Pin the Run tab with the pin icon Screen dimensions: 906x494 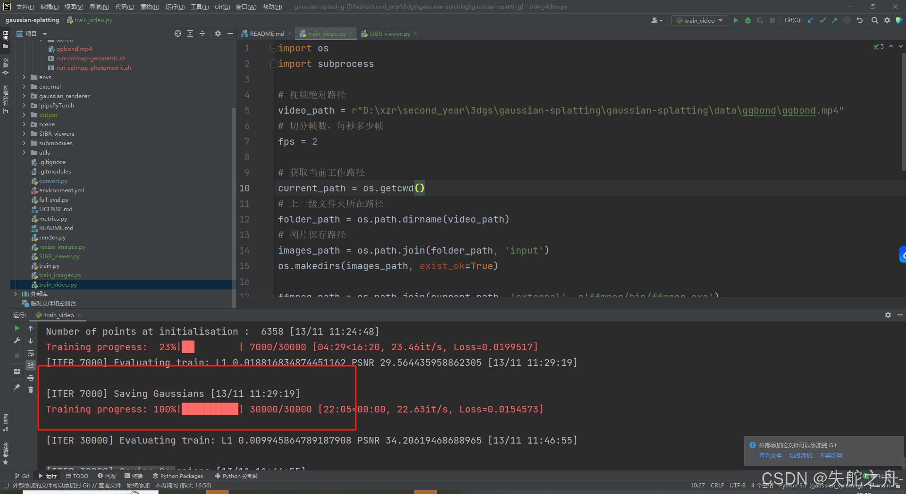[x=17, y=387]
